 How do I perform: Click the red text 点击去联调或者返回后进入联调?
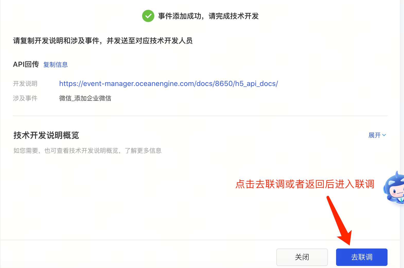click(305, 184)
